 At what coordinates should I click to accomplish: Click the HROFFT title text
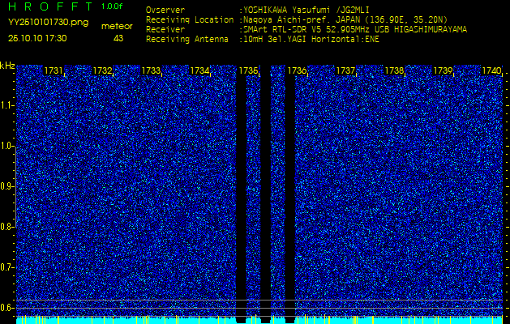50,6
